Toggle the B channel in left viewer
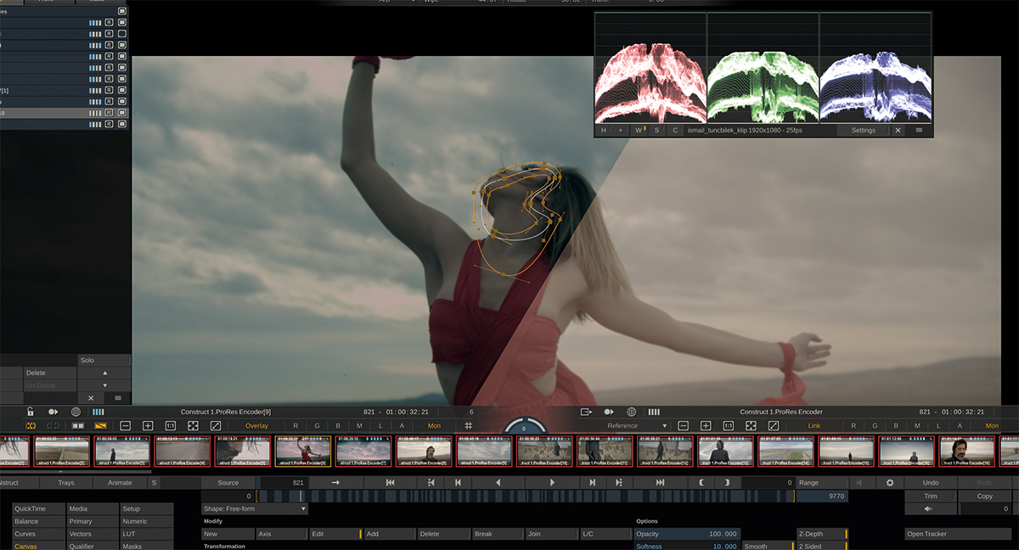The height and width of the screenshot is (550, 1019). click(338, 425)
